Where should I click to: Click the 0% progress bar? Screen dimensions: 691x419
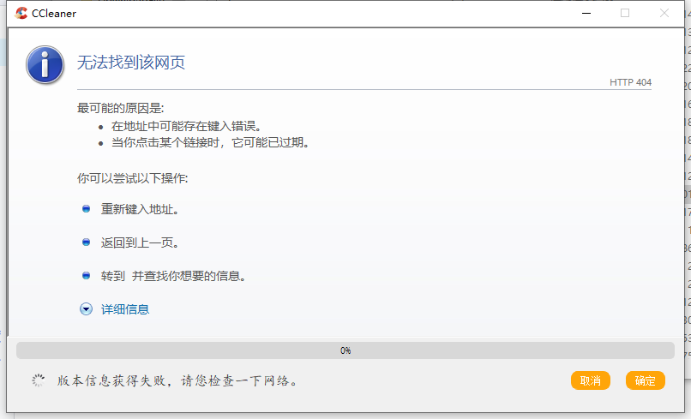(x=345, y=350)
